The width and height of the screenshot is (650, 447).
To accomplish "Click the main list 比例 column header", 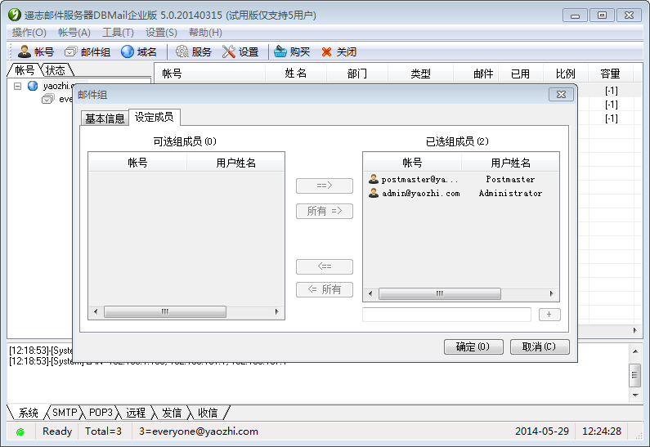I will pos(566,74).
